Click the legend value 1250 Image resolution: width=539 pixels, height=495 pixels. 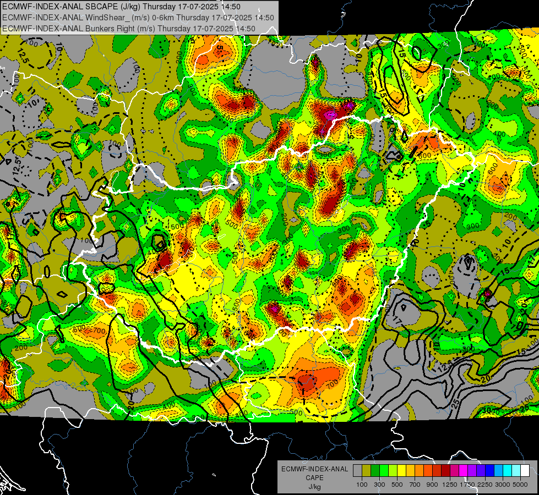tap(450, 485)
